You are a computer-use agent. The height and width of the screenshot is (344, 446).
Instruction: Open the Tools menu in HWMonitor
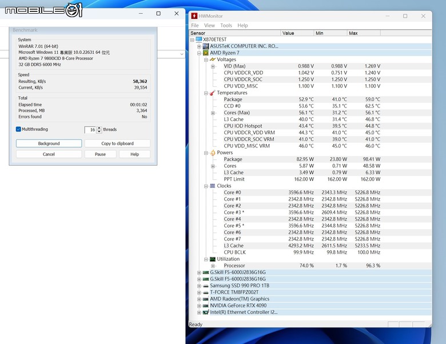(x=226, y=25)
